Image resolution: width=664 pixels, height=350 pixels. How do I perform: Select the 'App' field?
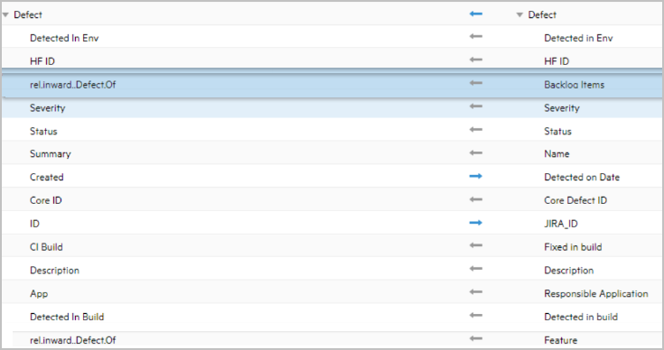(39, 293)
